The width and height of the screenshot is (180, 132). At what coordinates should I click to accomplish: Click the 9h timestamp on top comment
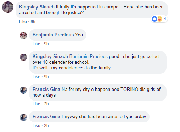pos(33,22)
